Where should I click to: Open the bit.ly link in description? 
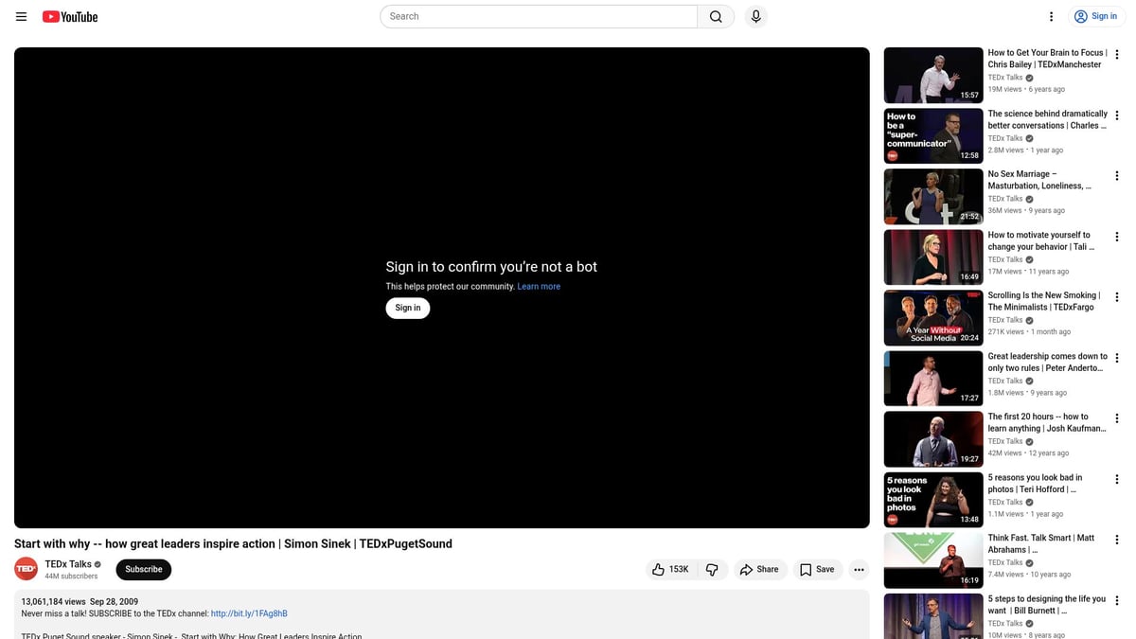click(x=249, y=613)
